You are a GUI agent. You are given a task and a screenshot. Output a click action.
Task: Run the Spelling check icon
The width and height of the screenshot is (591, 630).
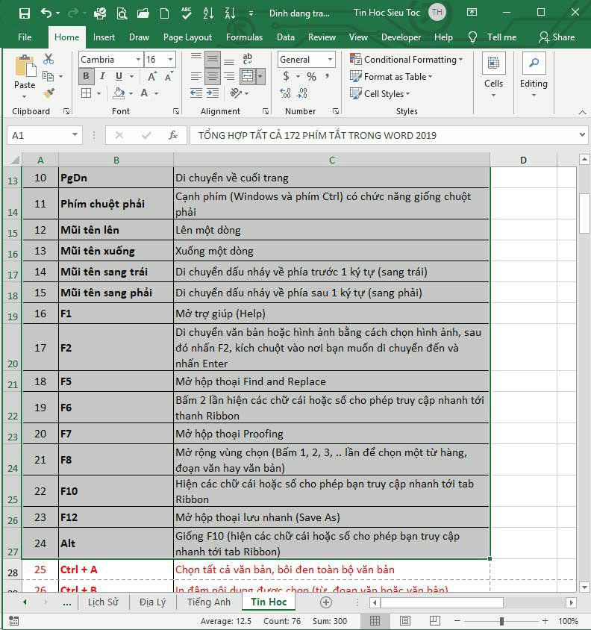pos(187,13)
